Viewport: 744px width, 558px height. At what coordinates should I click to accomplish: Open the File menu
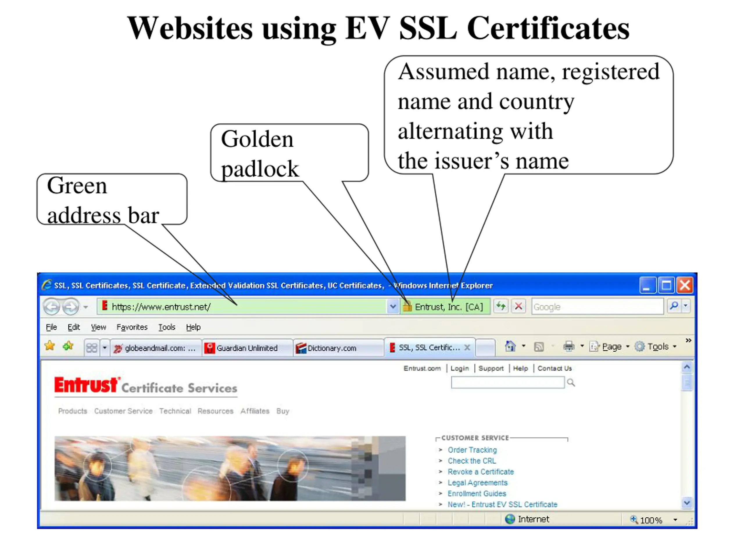point(51,327)
